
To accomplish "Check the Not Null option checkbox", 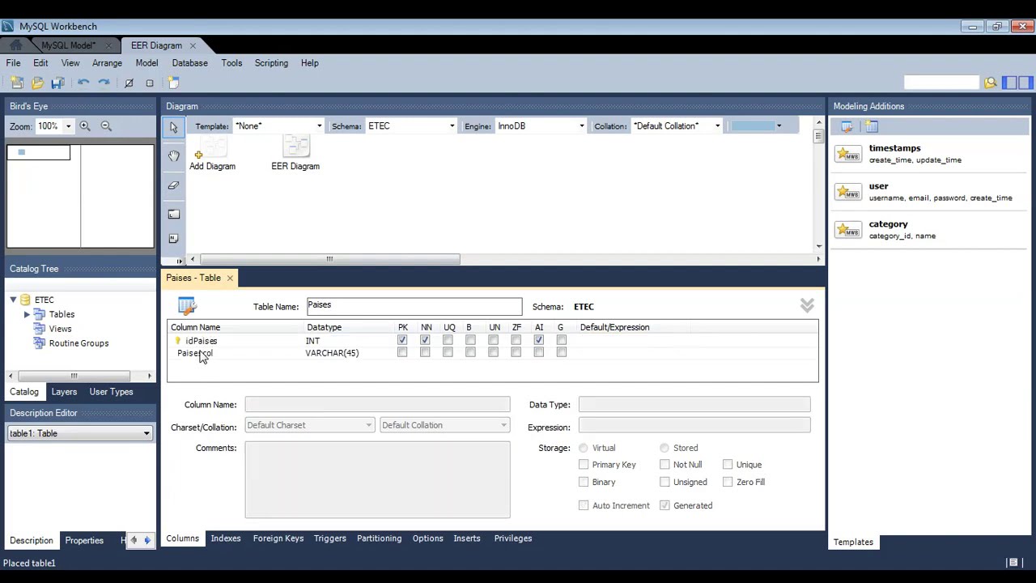I will [x=664, y=465].
